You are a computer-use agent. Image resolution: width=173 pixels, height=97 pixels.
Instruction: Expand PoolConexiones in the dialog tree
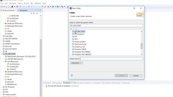click(x=71, y=44)
